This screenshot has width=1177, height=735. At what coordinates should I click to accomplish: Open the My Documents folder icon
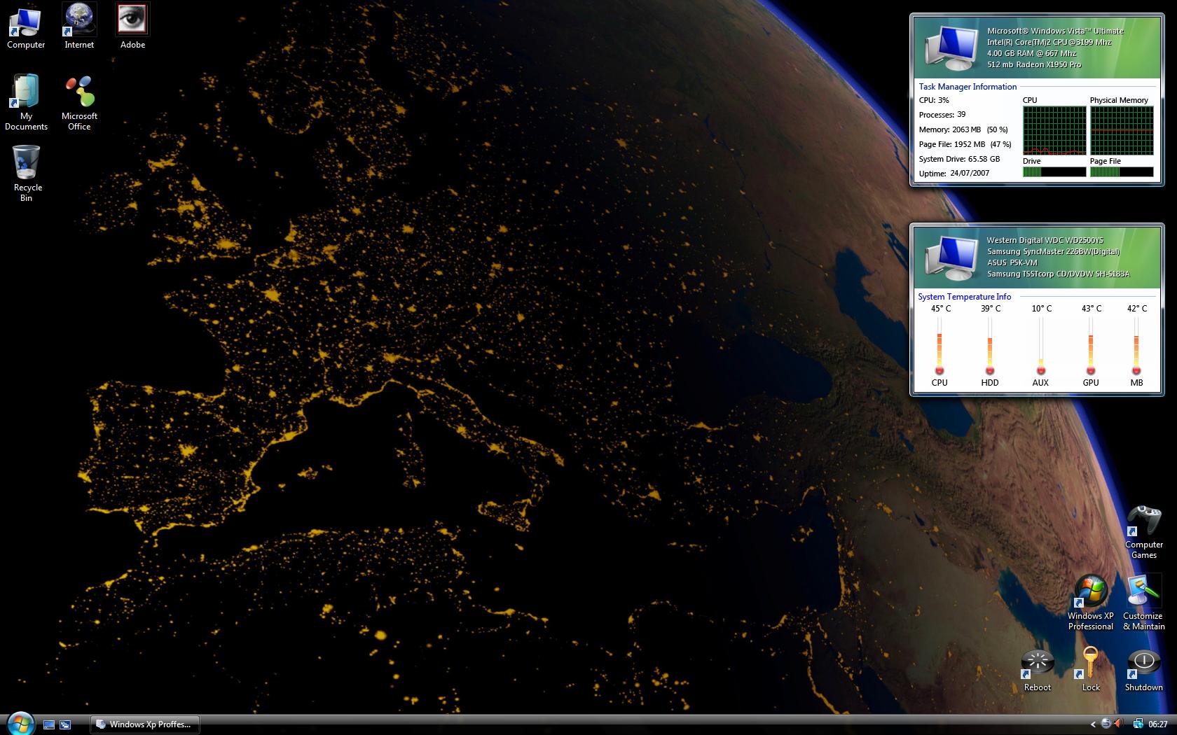(x=26, y=92)
